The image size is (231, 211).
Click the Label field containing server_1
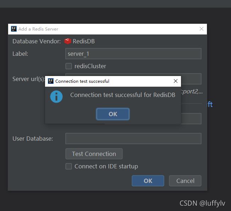(x=133, y=54)
